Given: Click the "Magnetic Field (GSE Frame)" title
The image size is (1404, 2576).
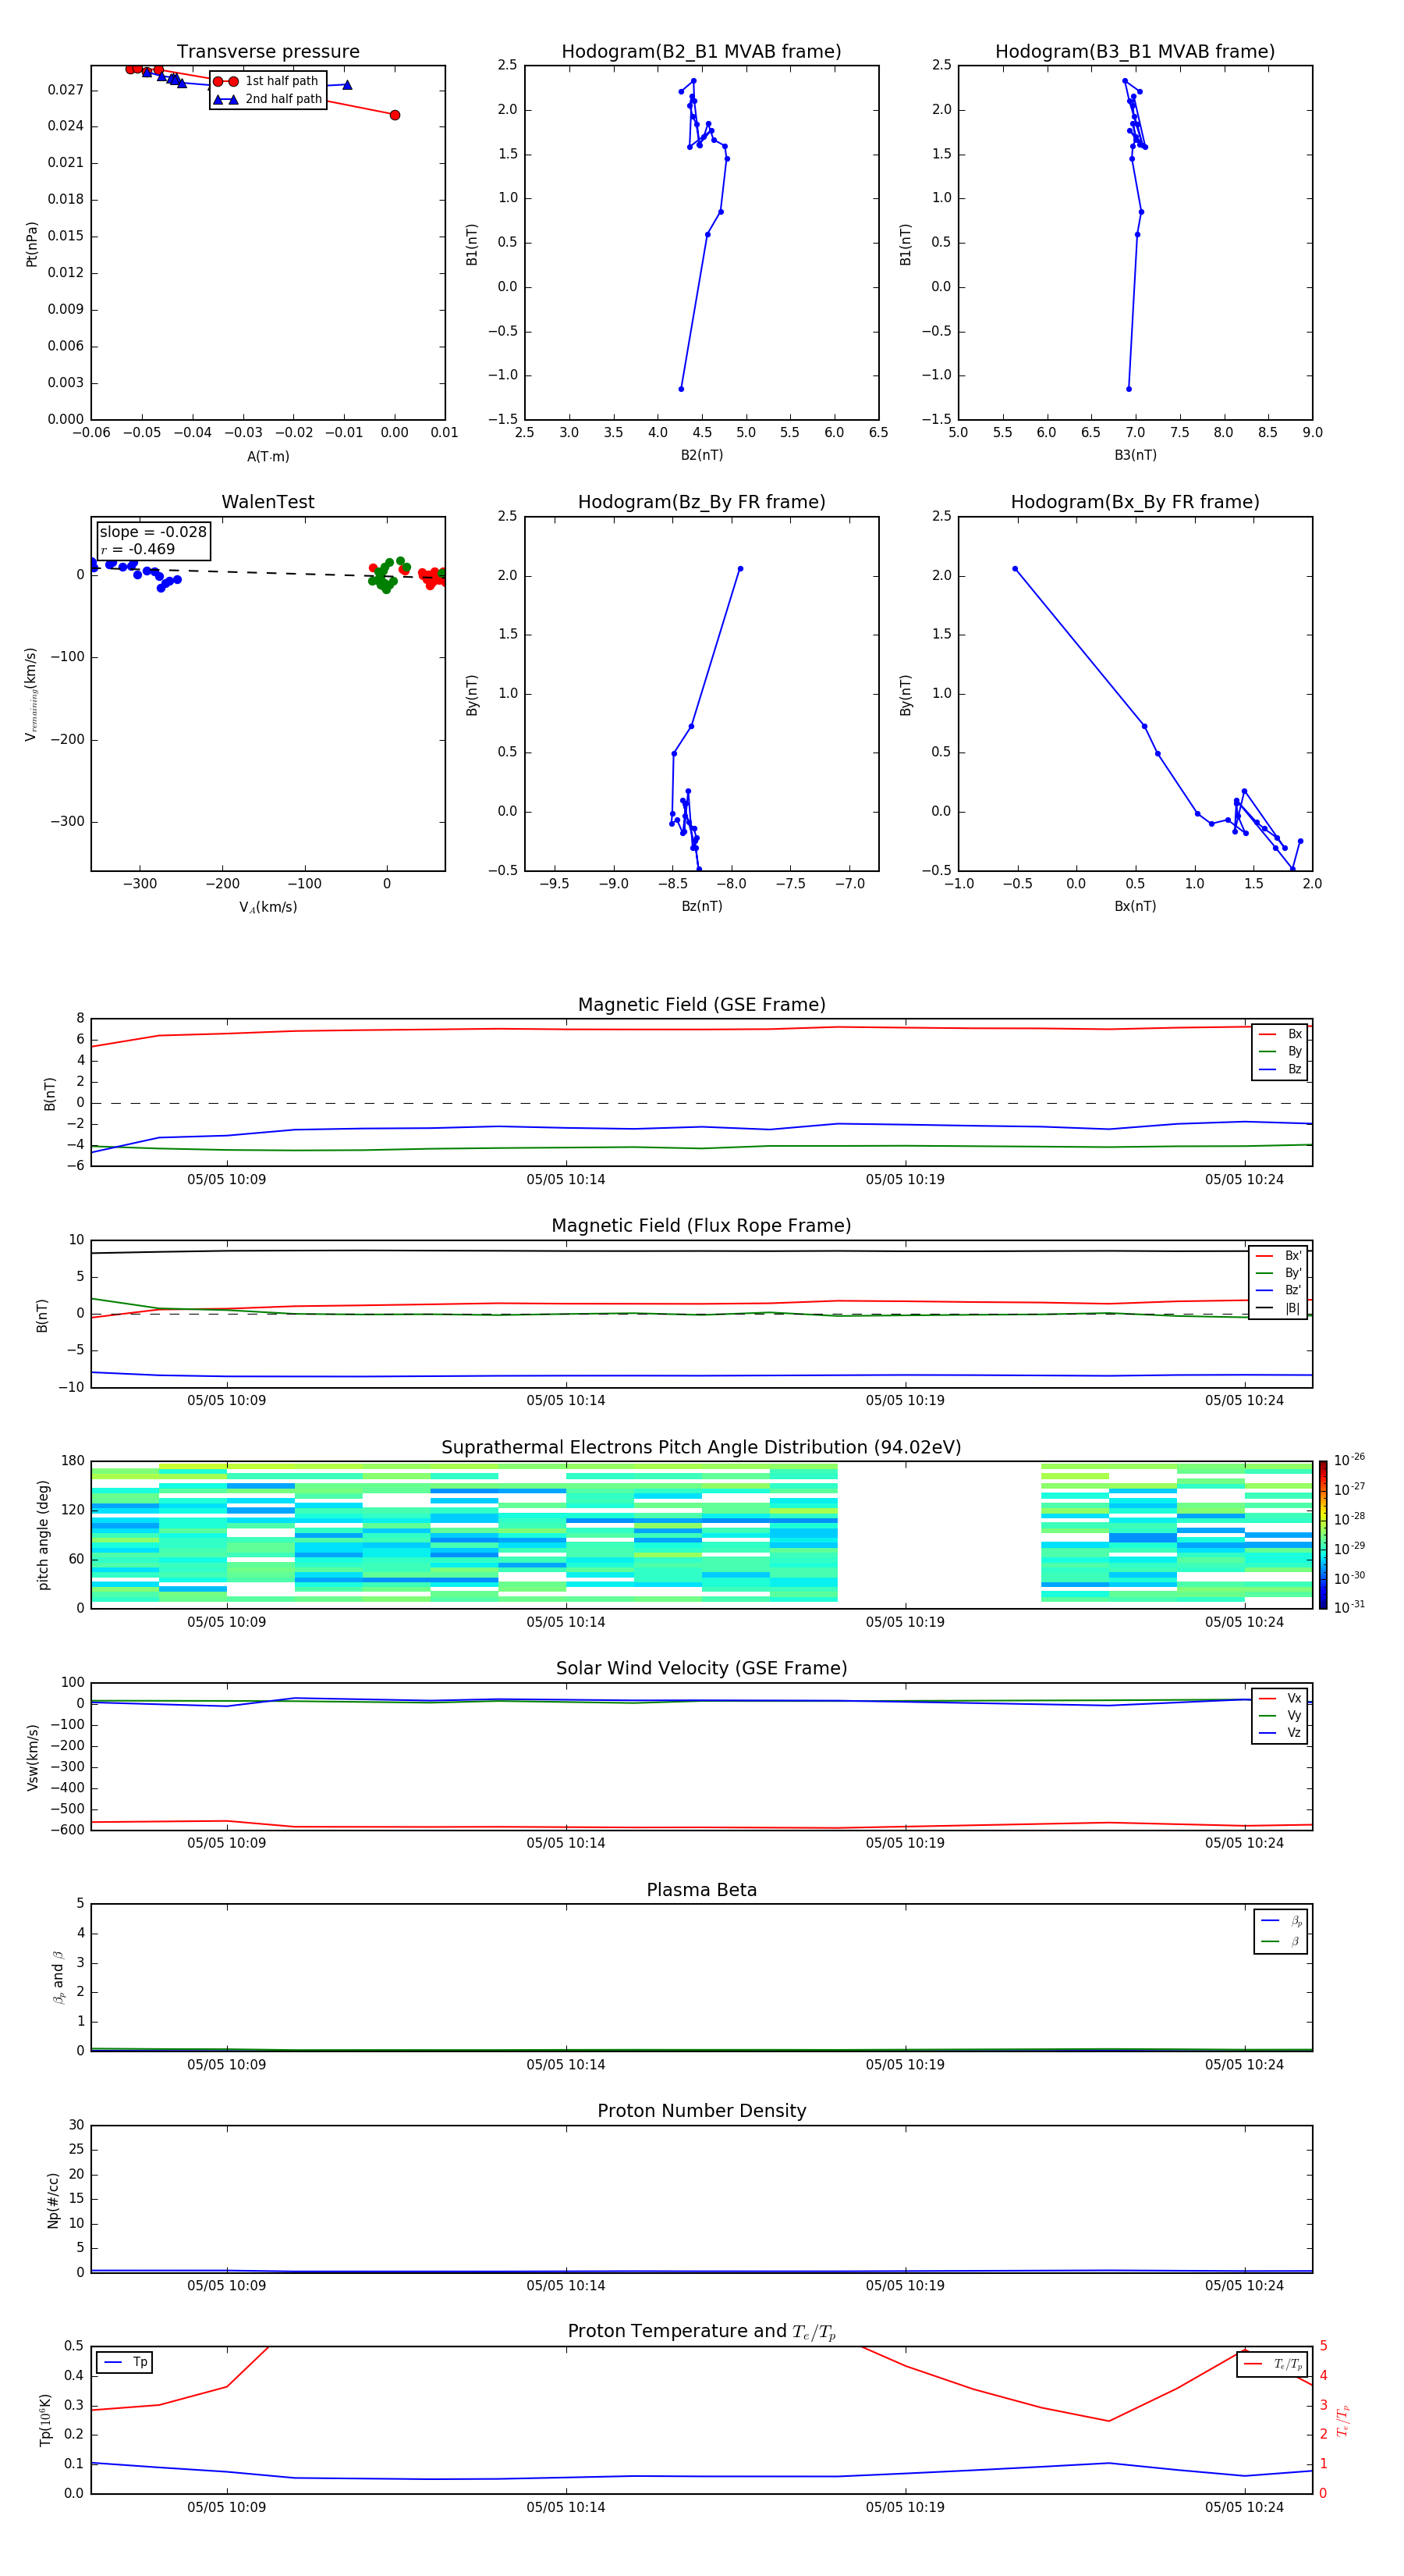Looking at the screenshot, I should pos(701,1005).
